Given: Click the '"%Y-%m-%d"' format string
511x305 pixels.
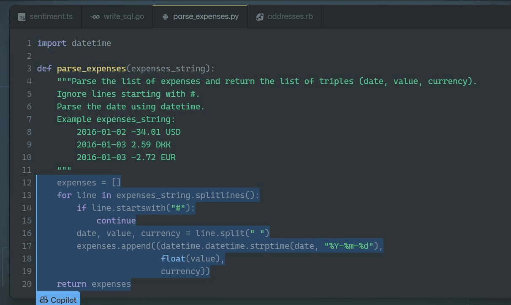Looking at the screenshot, I should click(x=349, y=246).
